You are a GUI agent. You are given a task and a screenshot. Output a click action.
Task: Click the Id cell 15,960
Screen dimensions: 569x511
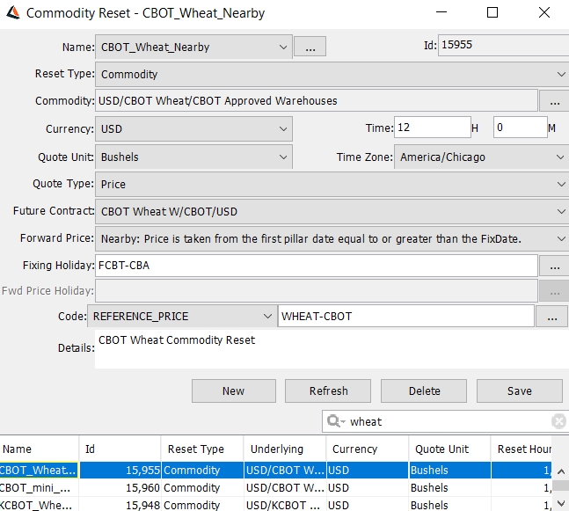click(x=120, y=488)
